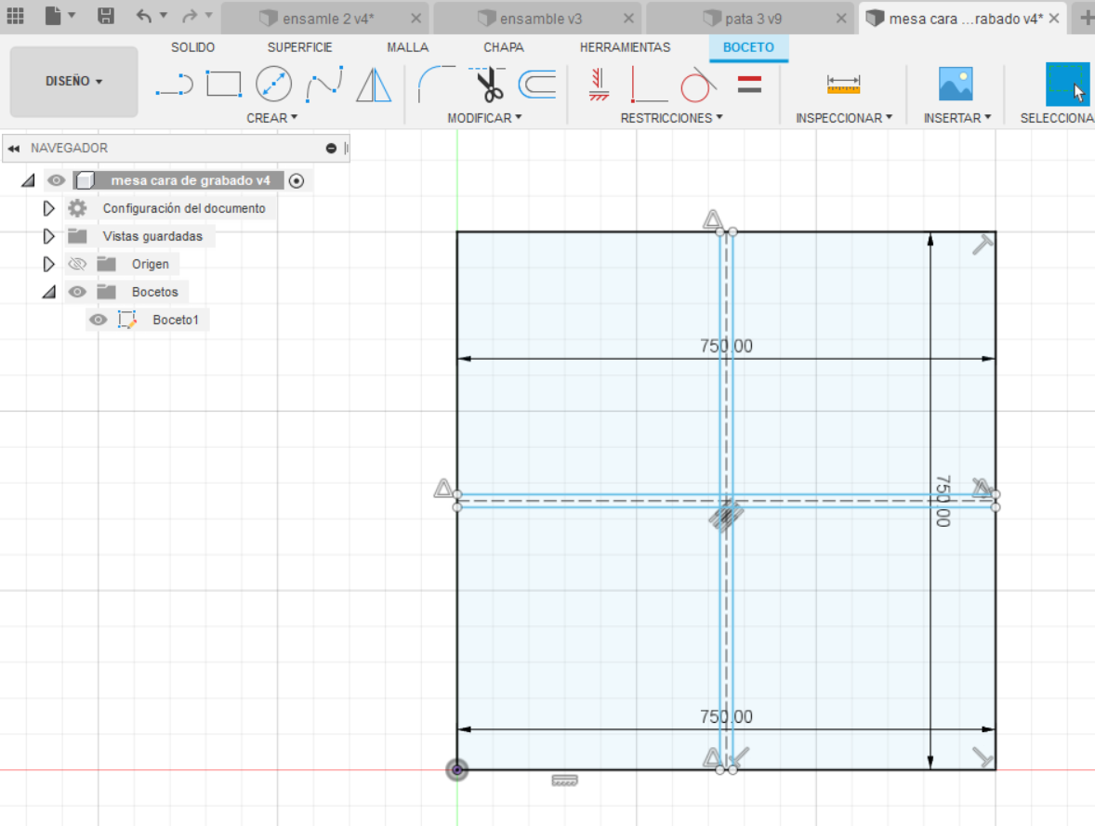
Task: Select the Spline tool
Action: click(x=324, y=85)
